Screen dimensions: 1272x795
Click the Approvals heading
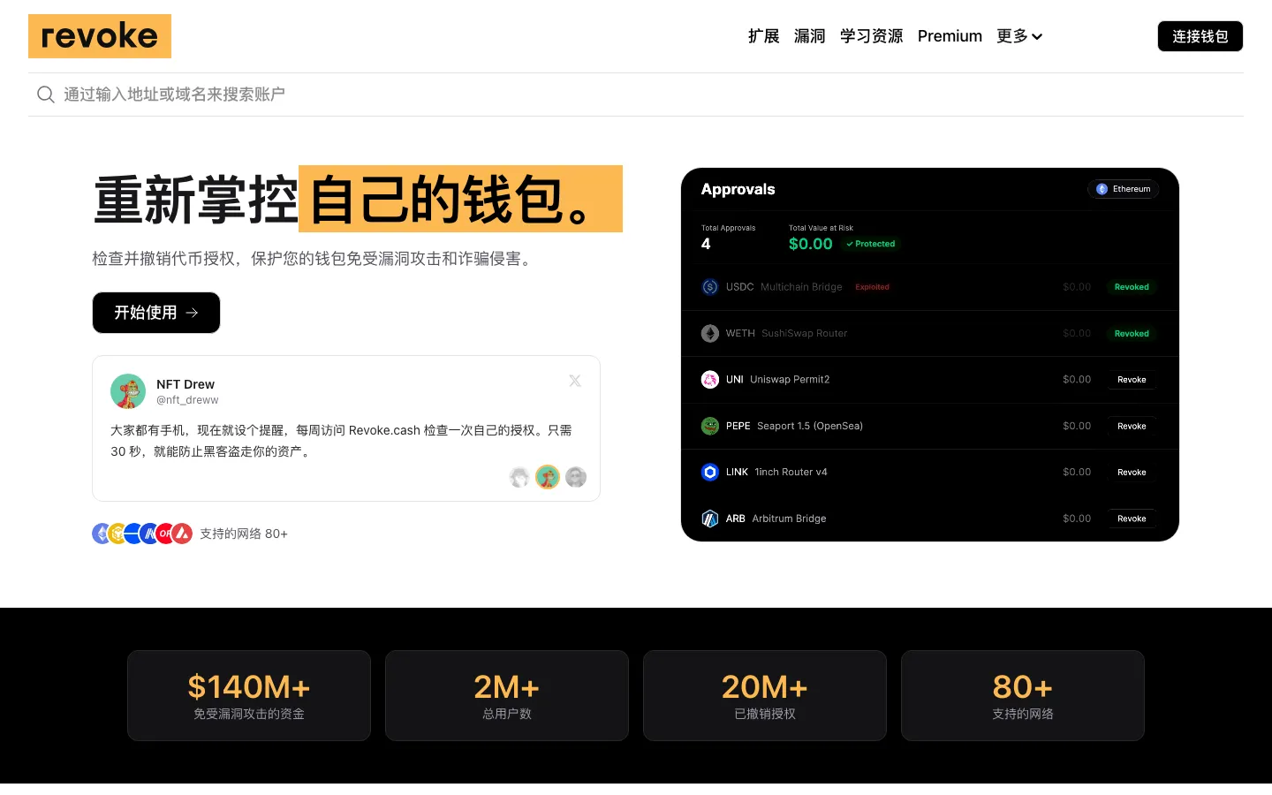coord(738,189)
